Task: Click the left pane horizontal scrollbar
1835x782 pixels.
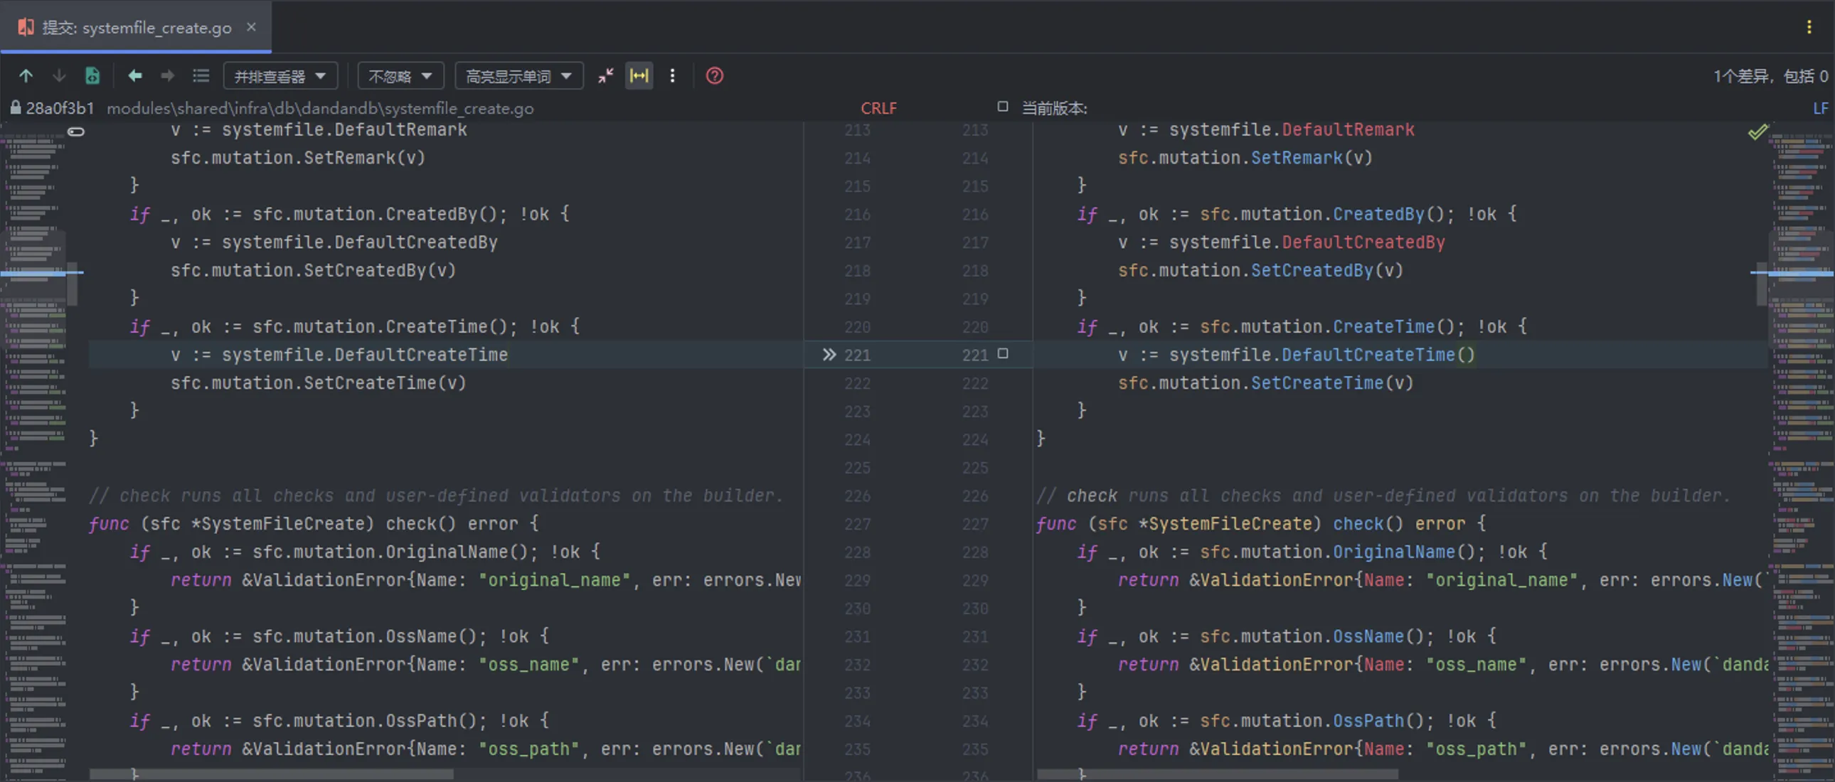Action: click(271, 773)
